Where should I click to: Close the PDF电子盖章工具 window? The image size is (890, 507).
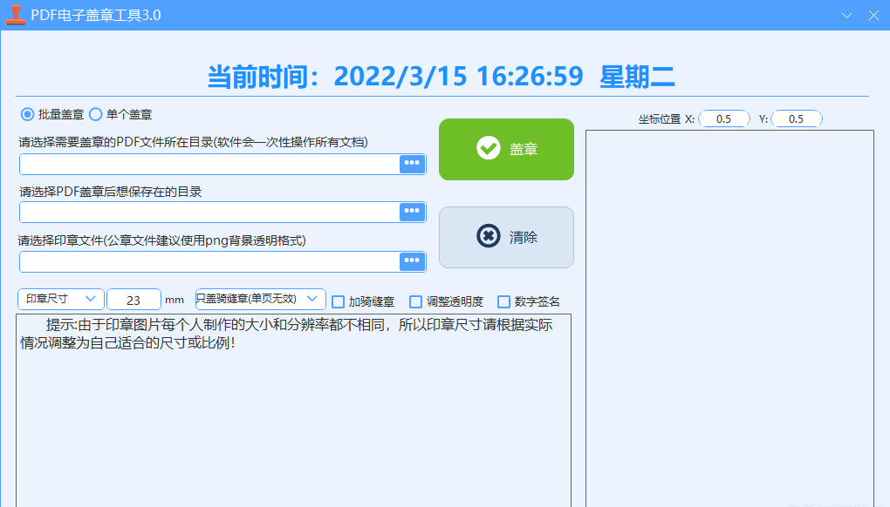[873, 16]
